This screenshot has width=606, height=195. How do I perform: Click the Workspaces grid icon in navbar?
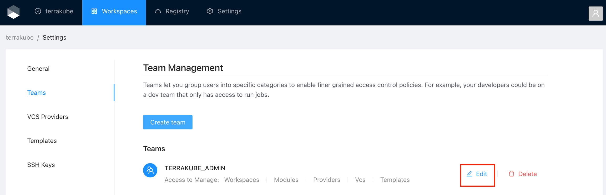94,11
